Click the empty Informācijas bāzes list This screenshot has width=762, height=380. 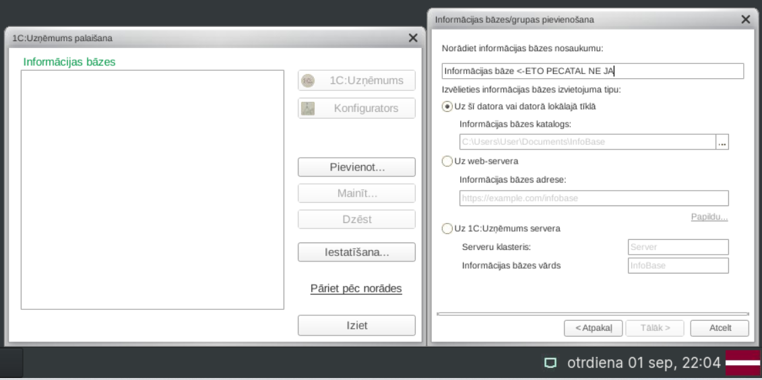[152, 189]
